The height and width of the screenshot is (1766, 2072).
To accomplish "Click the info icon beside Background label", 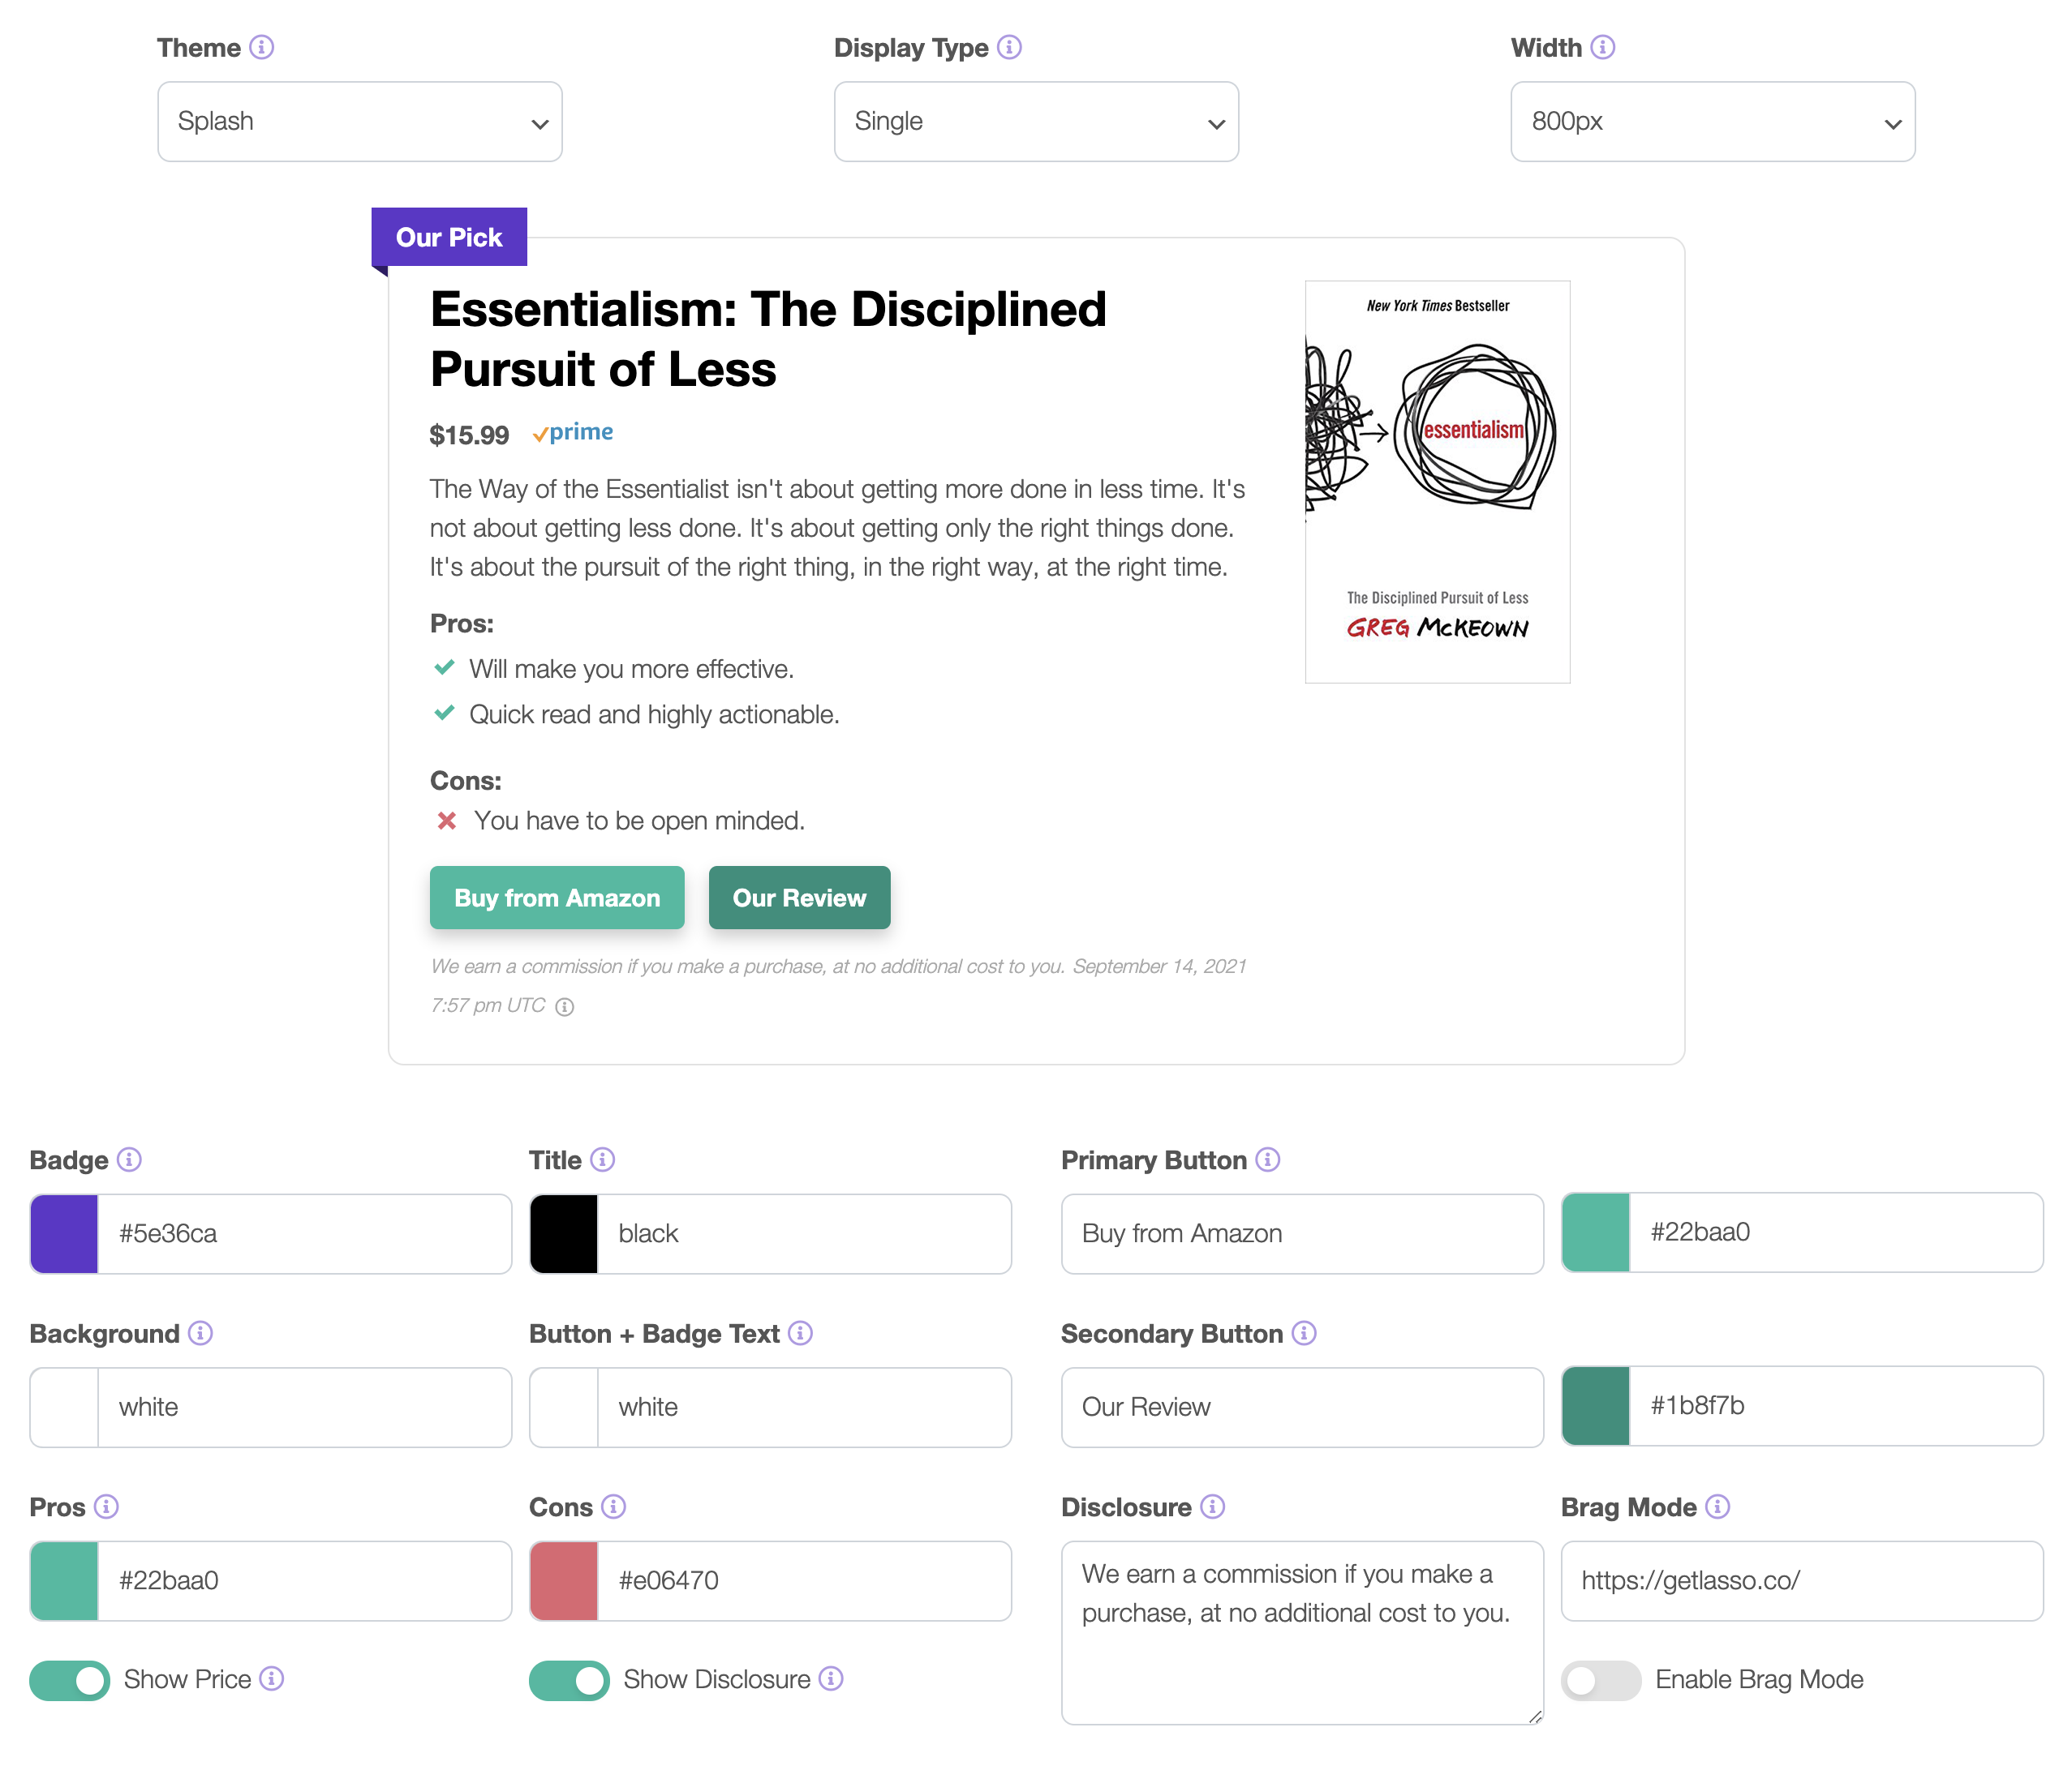I will tap(200, 1333).
